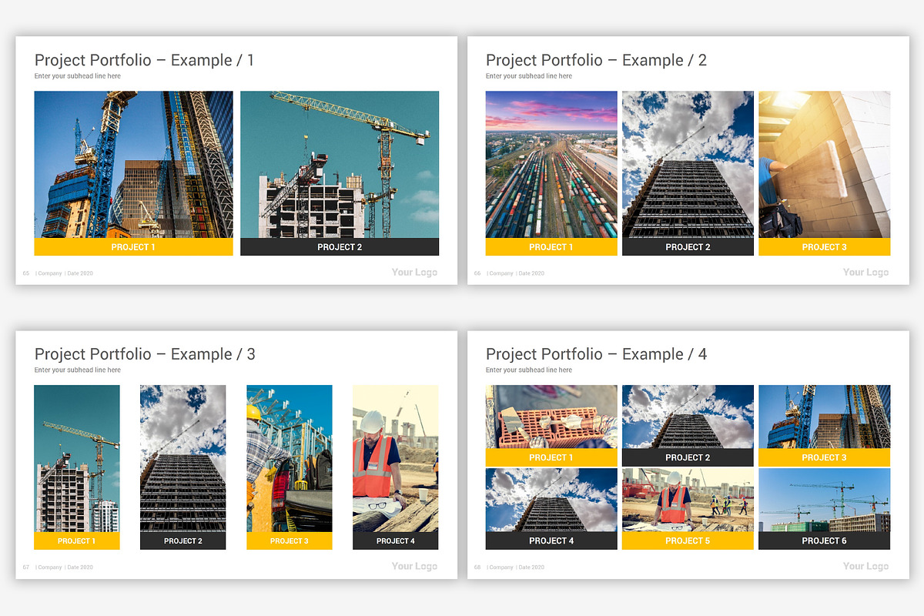Image resolution: width=924 pixels, height=616 pixels.
Task: Click Company Date 2020 footer on slide 68
Action: click(x=515, y=567)
